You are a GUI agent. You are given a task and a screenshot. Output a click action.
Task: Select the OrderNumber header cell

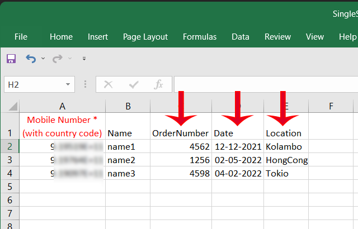coord(181,133)
